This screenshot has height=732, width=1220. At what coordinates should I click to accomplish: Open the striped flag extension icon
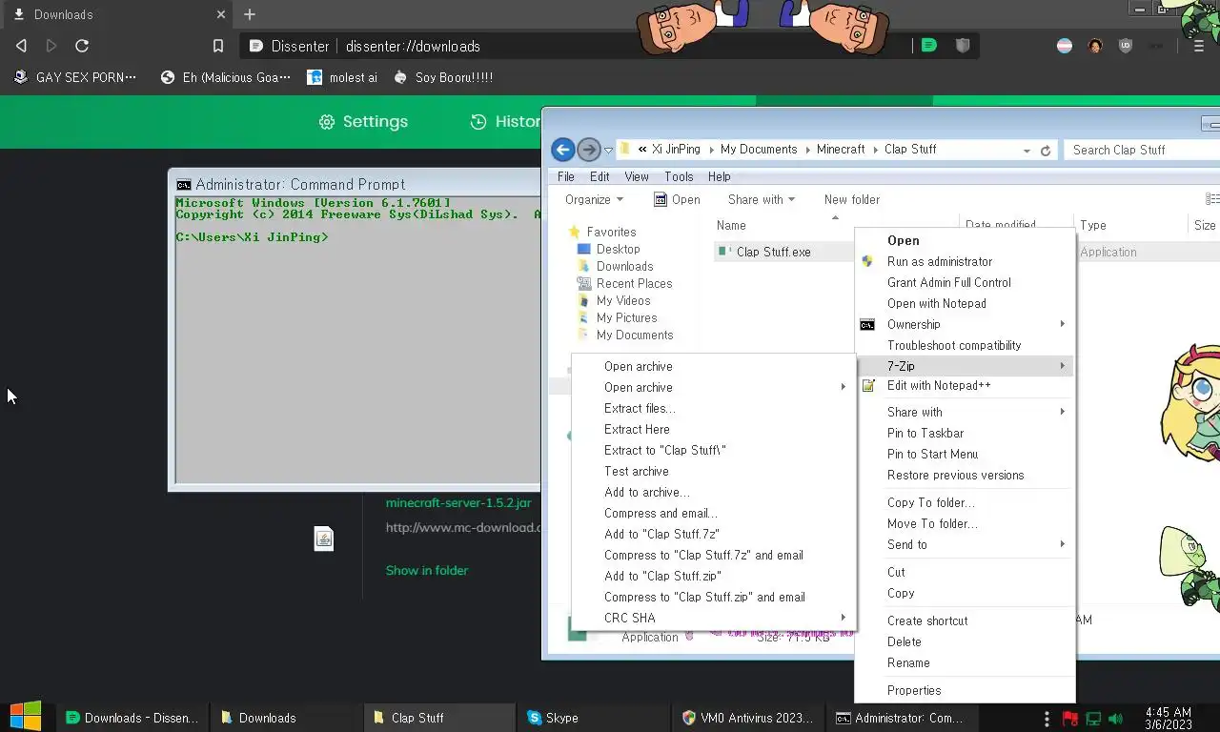click(x=1065, y=46)
